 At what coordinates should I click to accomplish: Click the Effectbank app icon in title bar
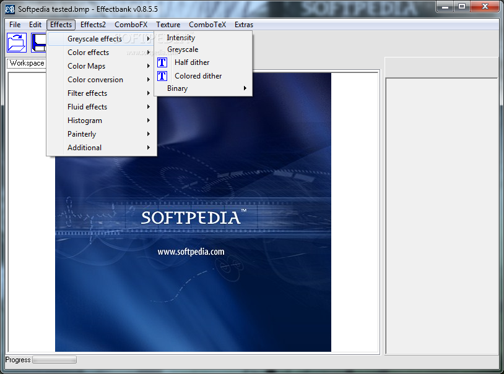[x=10, y=9]
